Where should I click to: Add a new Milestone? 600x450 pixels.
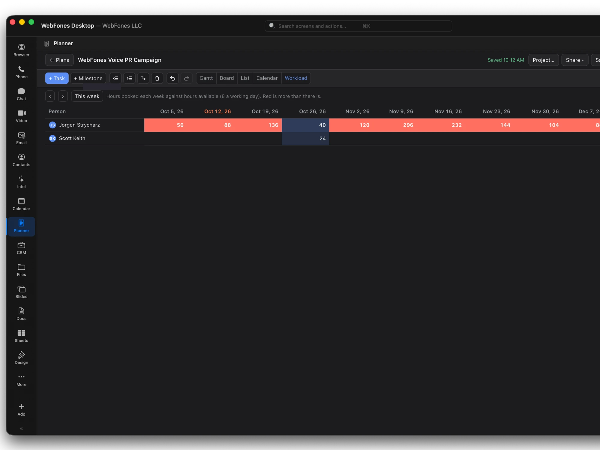pos(88,78)
